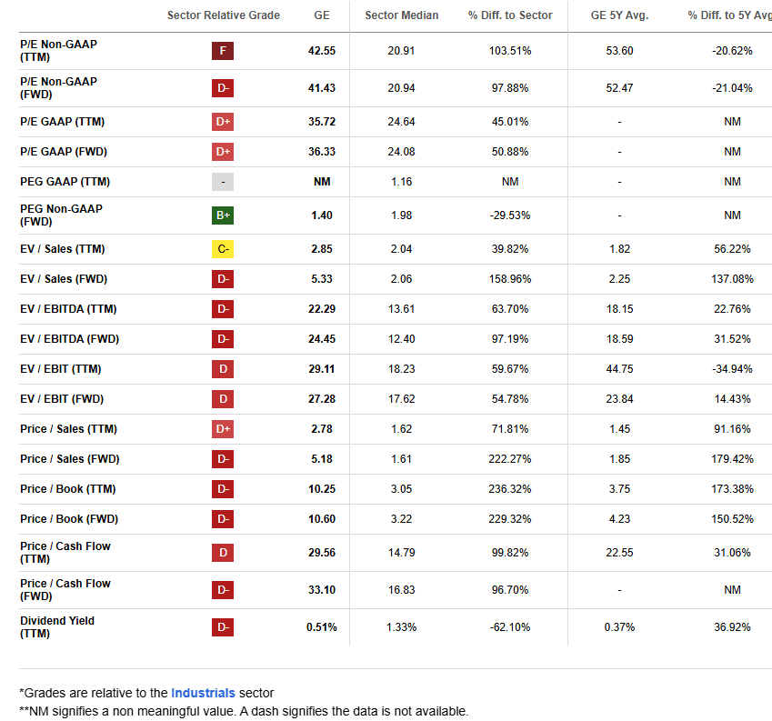Click the C- grade badge for EV / Sales (TTM)

(x=223, y=248)
